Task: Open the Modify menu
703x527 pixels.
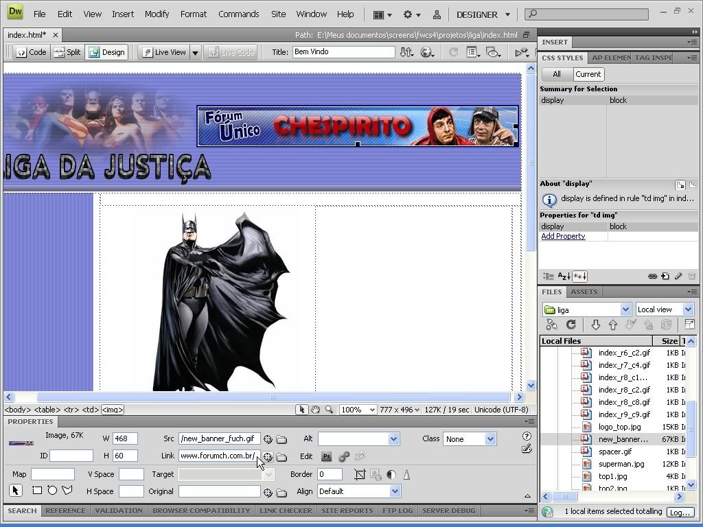Action: tap(157, 14)
